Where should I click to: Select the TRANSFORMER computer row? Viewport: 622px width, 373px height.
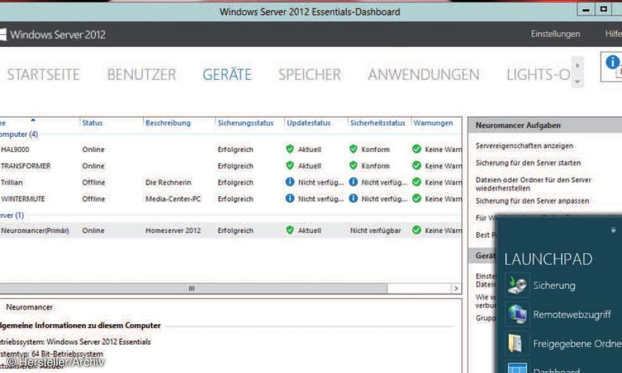(x=231, y=166)
